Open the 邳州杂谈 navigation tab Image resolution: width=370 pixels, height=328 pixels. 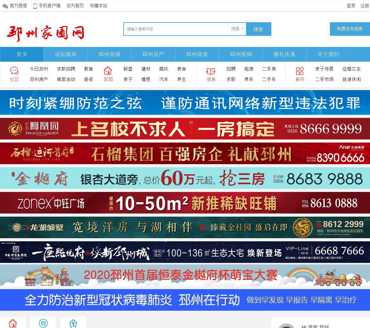[109, 54]
